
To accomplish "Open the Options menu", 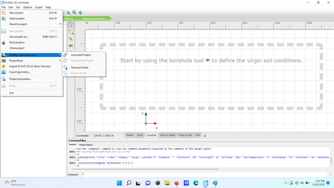I will pyautogui.click(x=28, y=7).
